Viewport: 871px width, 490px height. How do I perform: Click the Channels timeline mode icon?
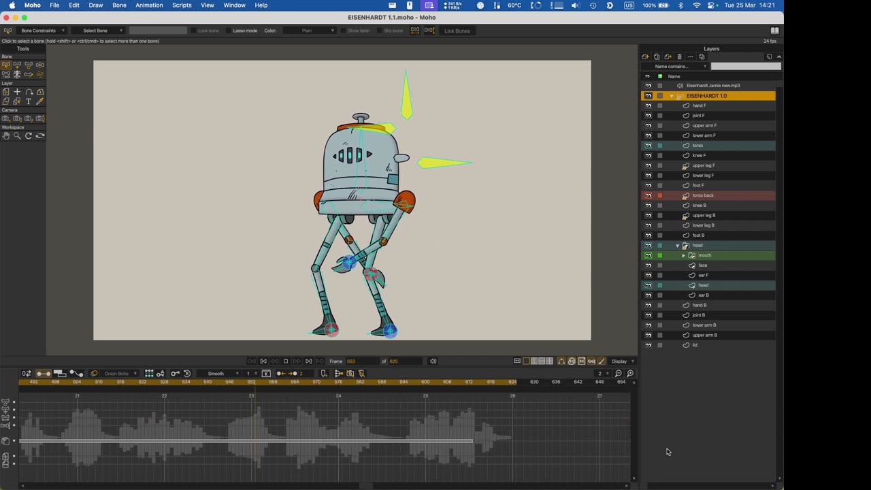tap(44, 374)
